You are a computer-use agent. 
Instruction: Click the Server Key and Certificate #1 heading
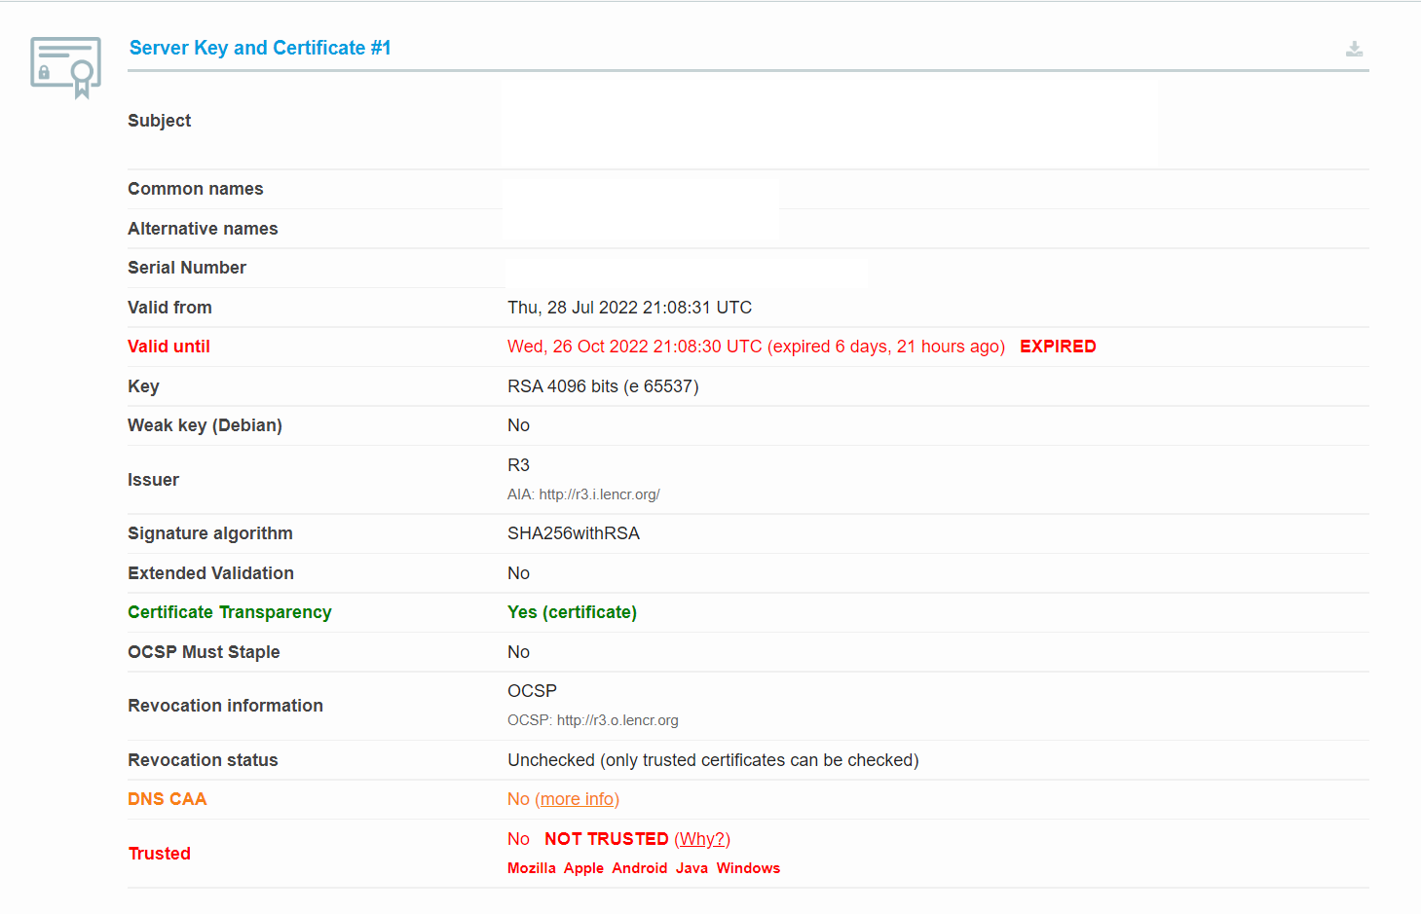(260, 48)
